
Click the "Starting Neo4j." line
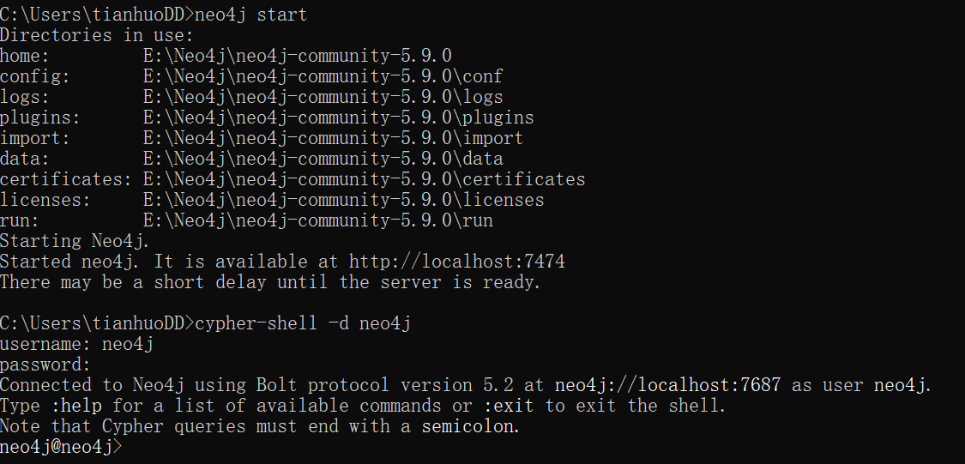pyautogui.click(x=76, y=241)
